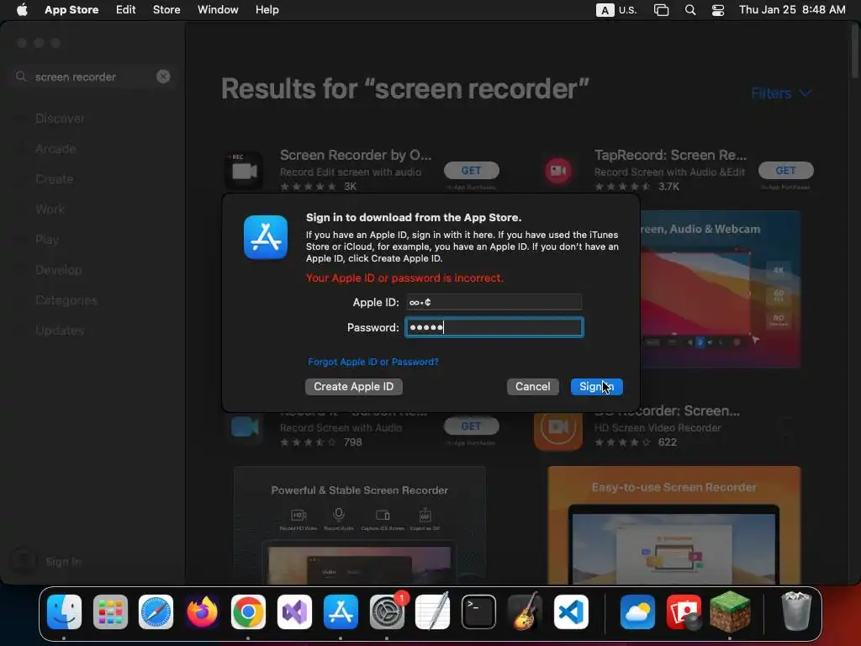Viewport: 861px width, 646px height.
Task: Click the search magnifier icon in sidebar
Action: point(21,77)
